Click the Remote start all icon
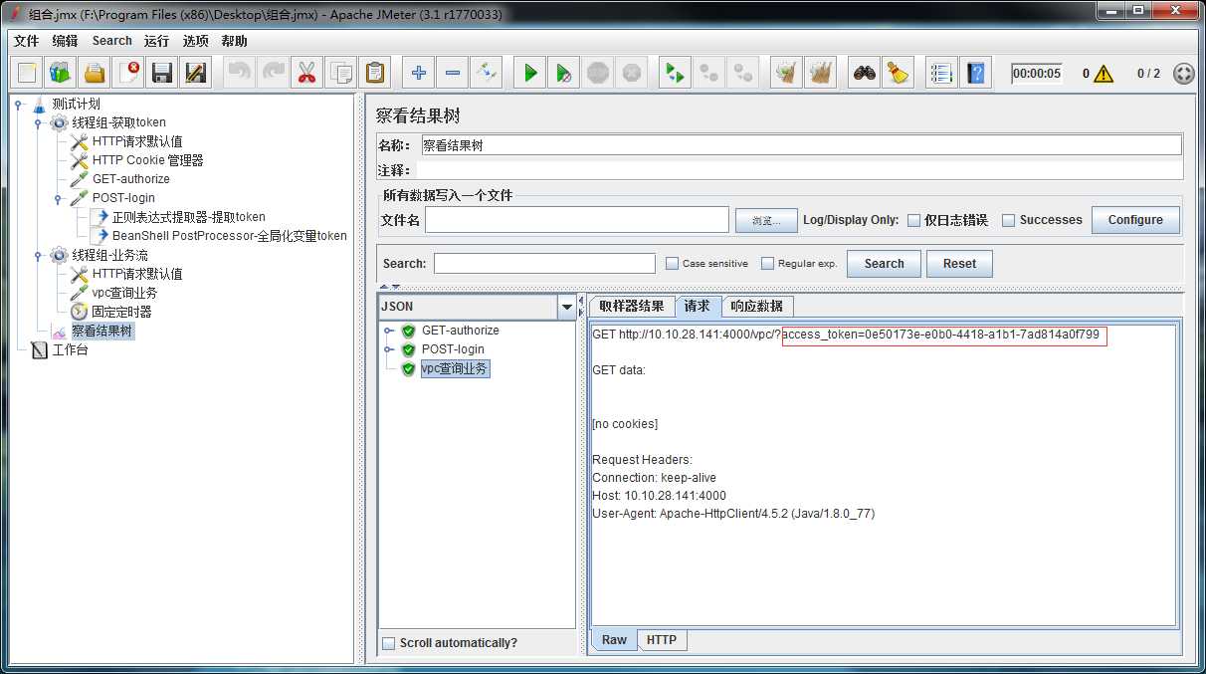This screenshot has height=674, width=1206. (676, 73)
